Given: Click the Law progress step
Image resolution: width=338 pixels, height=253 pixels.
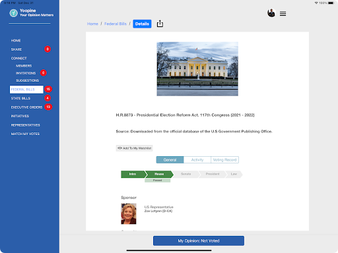Looking at the screenshot, I should 234,174.
